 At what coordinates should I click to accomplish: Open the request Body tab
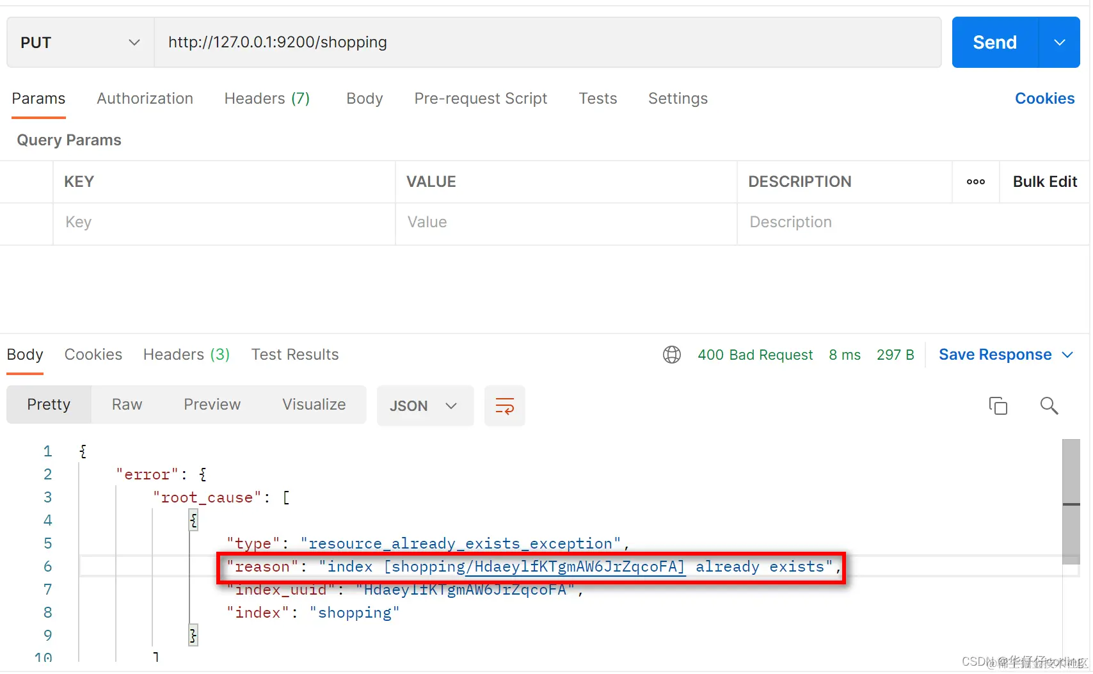364,99
